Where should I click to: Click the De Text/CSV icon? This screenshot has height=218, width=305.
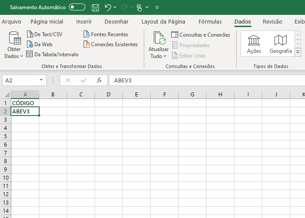pyautogui.click(x=30, y=34)
